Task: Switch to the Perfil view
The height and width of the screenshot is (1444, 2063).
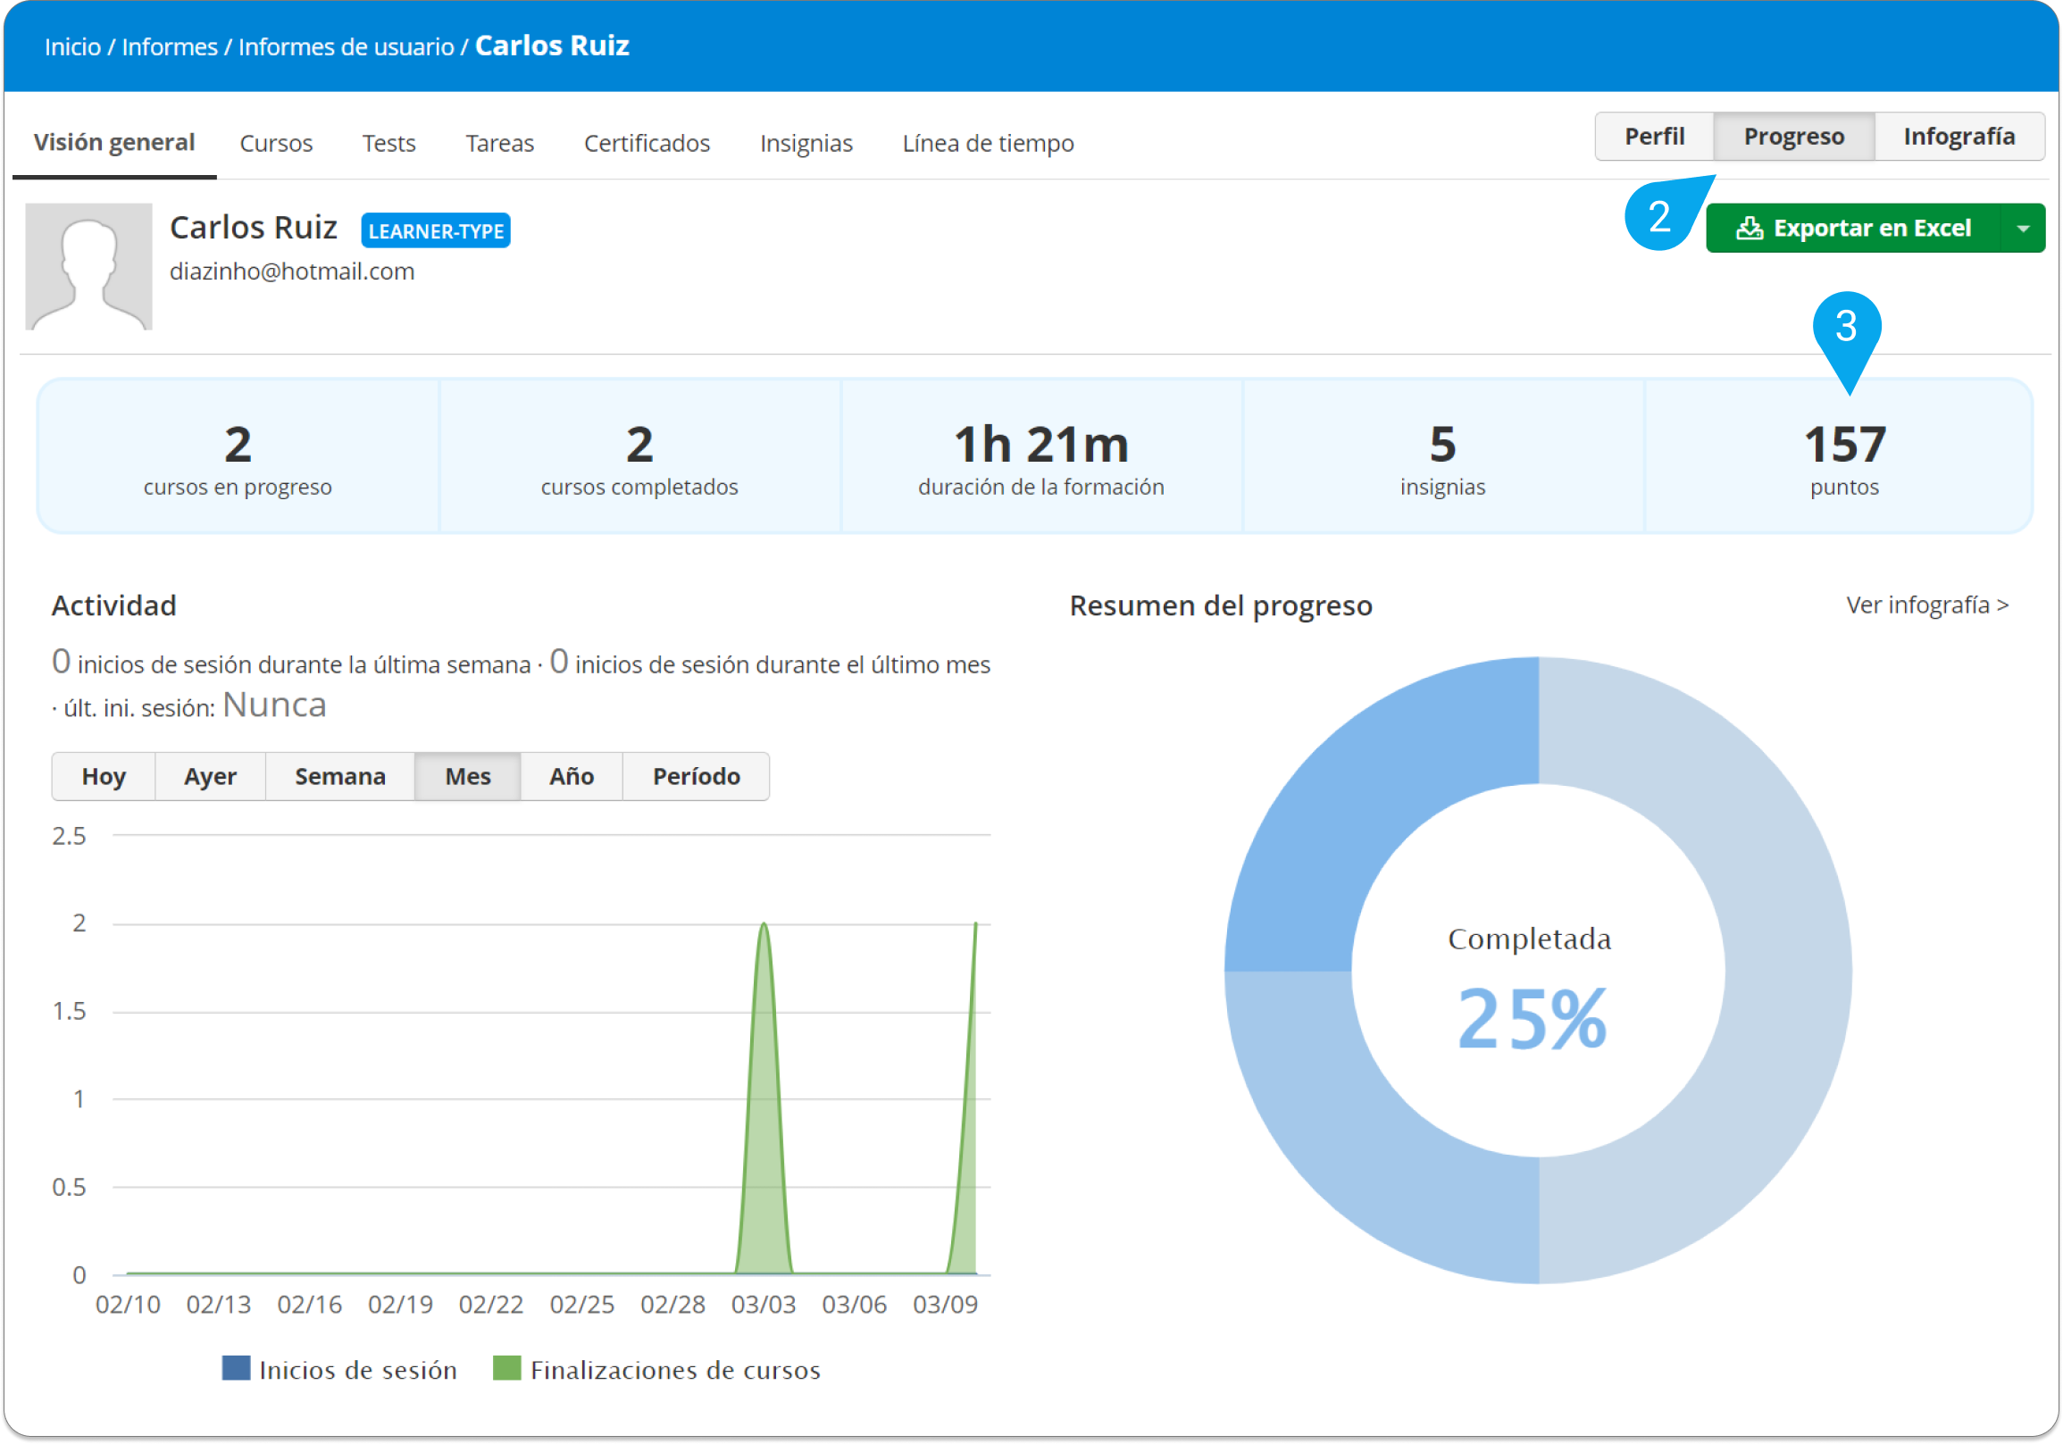Action: click(x=1654, y=137)
